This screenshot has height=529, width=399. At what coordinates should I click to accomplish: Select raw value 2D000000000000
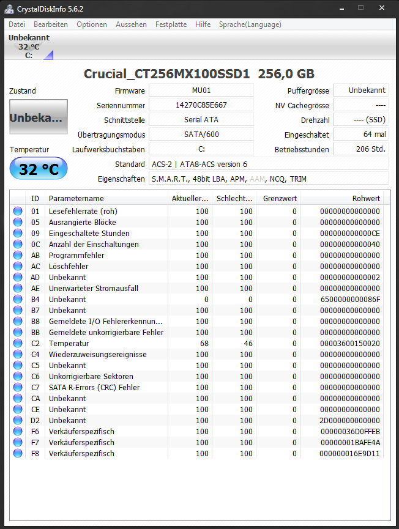(349, 420)
